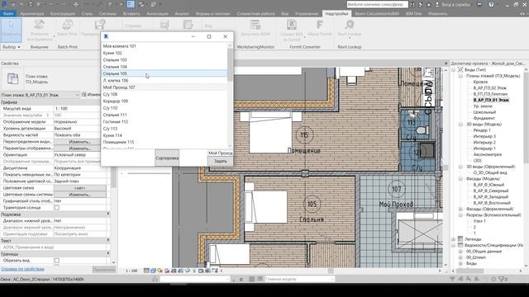Switch to the Управление ribbon tab

click(x=307, y=14)
